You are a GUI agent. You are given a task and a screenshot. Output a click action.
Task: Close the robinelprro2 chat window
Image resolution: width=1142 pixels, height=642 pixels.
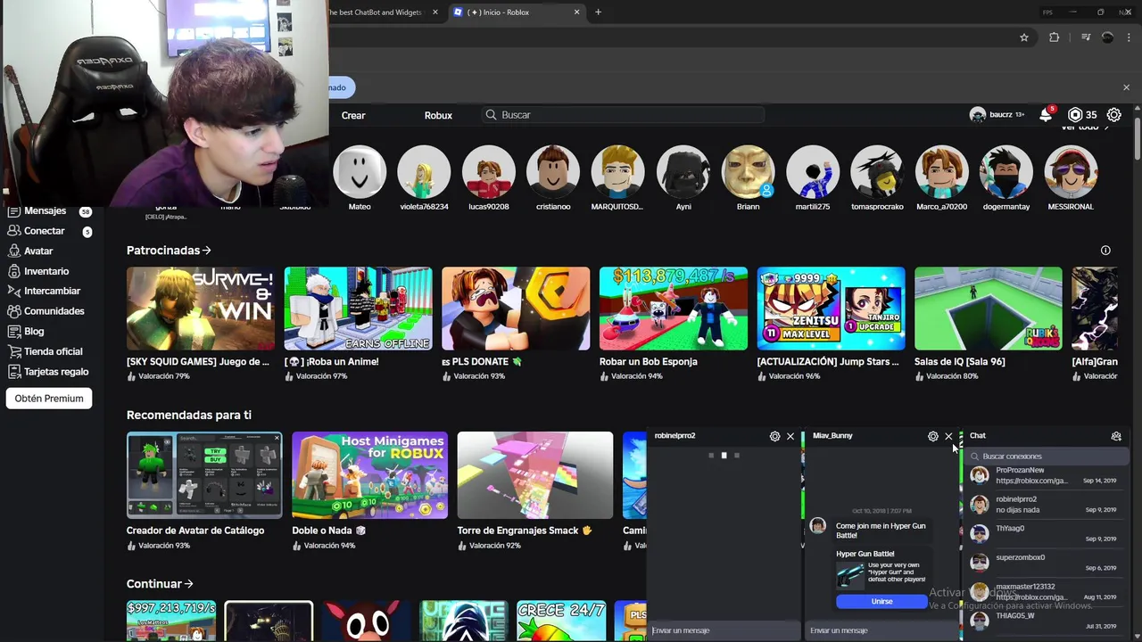tap(790, 436)
